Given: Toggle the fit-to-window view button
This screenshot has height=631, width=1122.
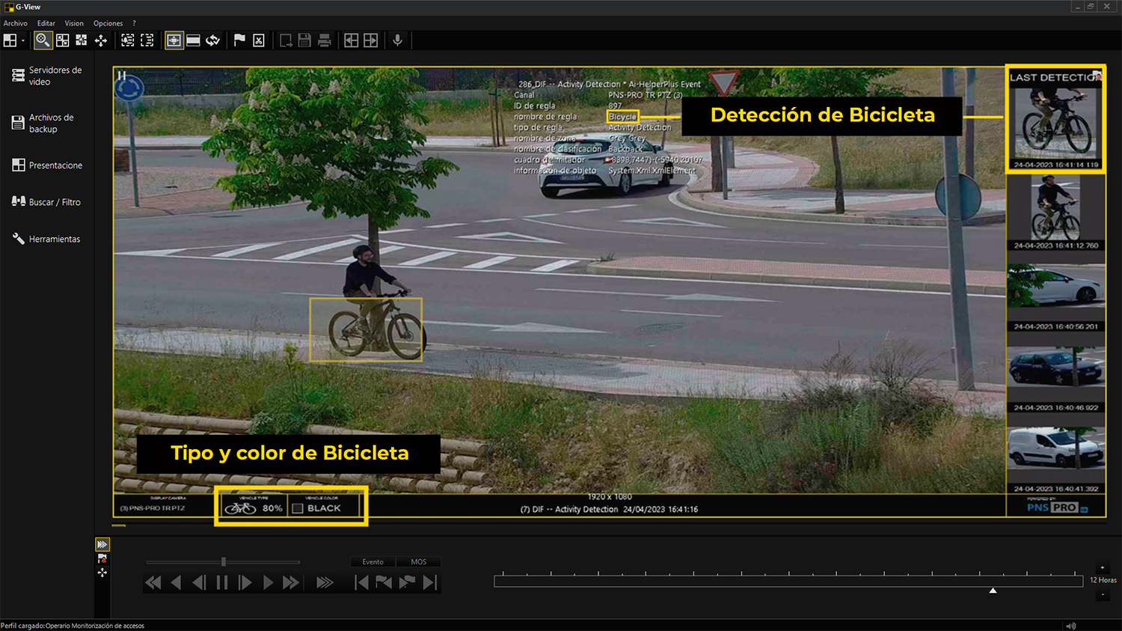Looking at the screenshot, I should 174,40.
